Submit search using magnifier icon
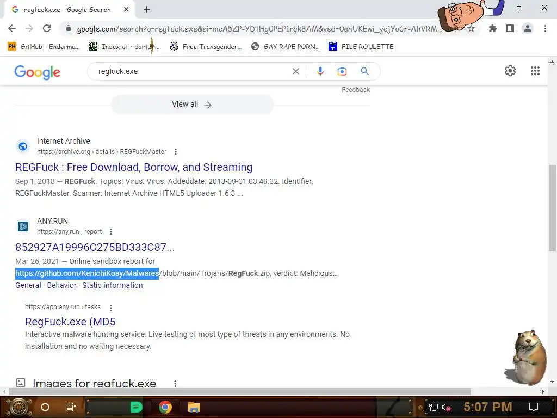This screenshot has width=557, height=418. (x=364, y=71)
